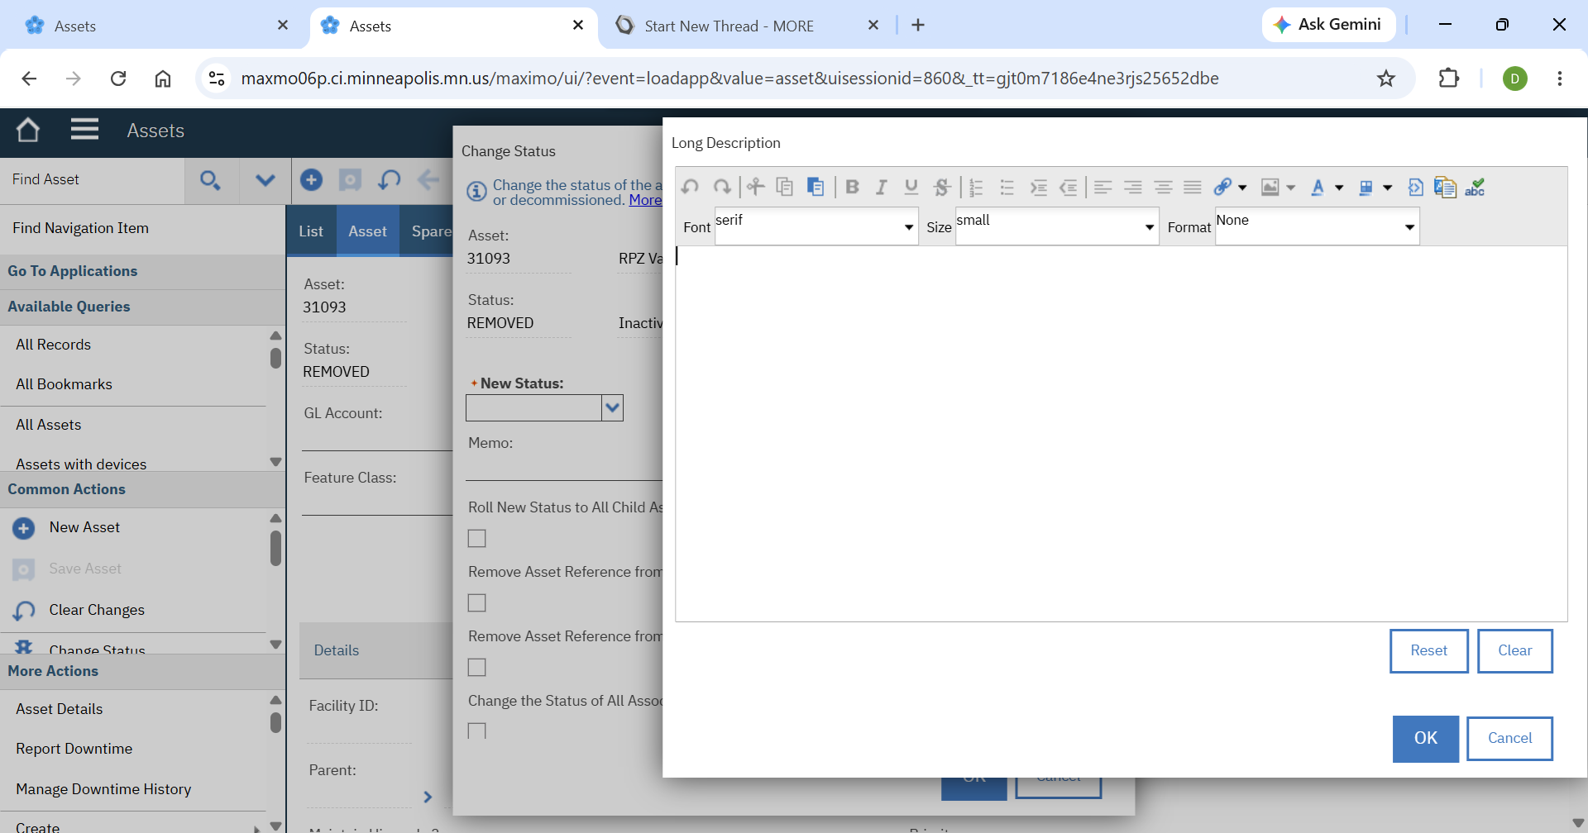Confirm with OK in Long Description dialog
This screenshot has height=833, width=1588.
pyautogui.click(x=1426, y=738)
